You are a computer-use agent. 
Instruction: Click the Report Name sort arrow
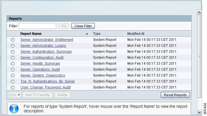point(87,34)
